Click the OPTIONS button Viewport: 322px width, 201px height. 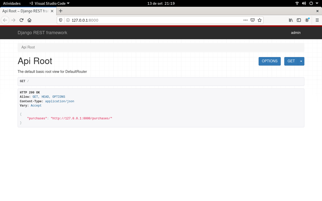[x=270, y=61]
